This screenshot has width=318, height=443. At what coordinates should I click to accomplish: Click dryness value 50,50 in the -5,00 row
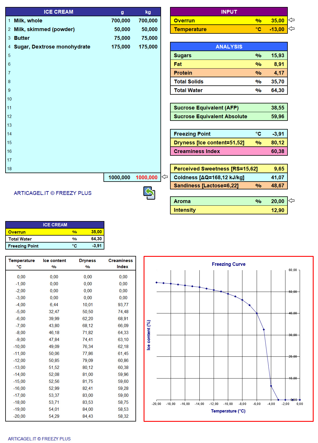88,312
